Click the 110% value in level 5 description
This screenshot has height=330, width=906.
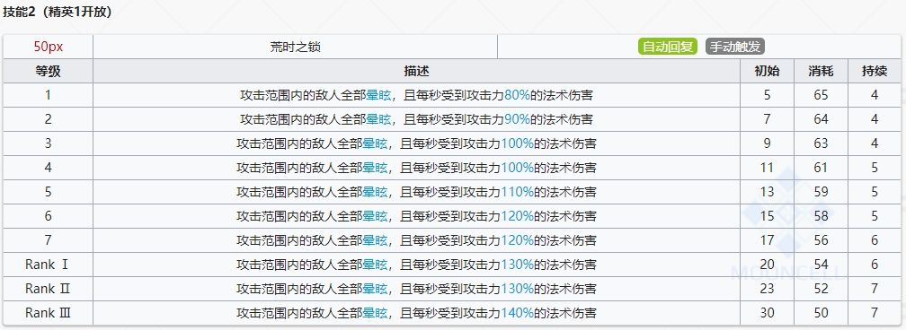coord(517,192)
